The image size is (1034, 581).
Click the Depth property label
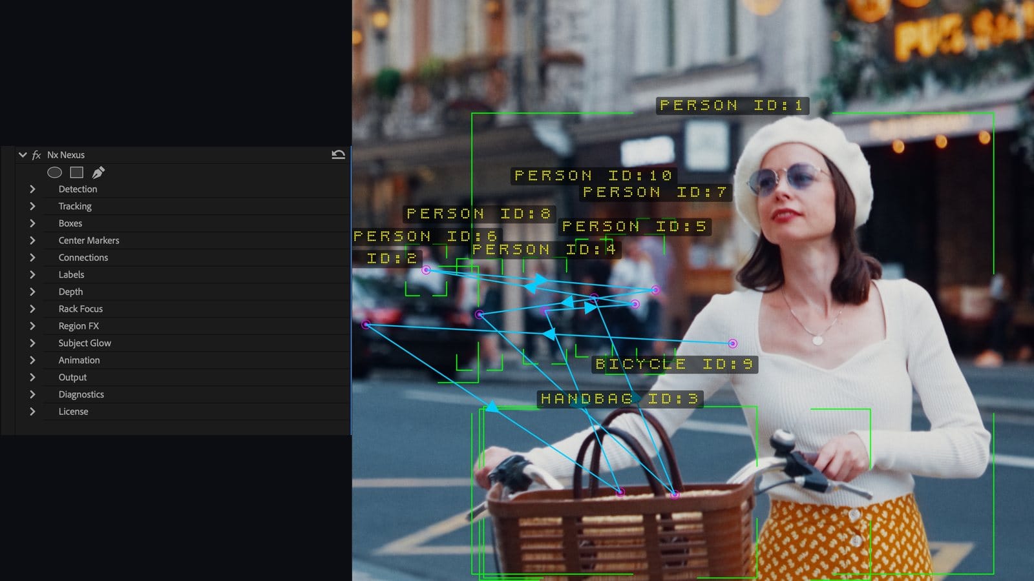pos(70,292)
